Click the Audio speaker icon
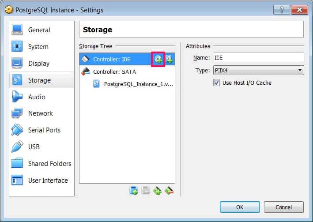 17,96
